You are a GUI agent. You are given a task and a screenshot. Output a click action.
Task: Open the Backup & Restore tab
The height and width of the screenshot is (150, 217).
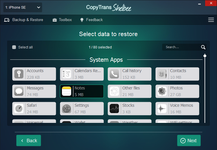coord(23,20)
